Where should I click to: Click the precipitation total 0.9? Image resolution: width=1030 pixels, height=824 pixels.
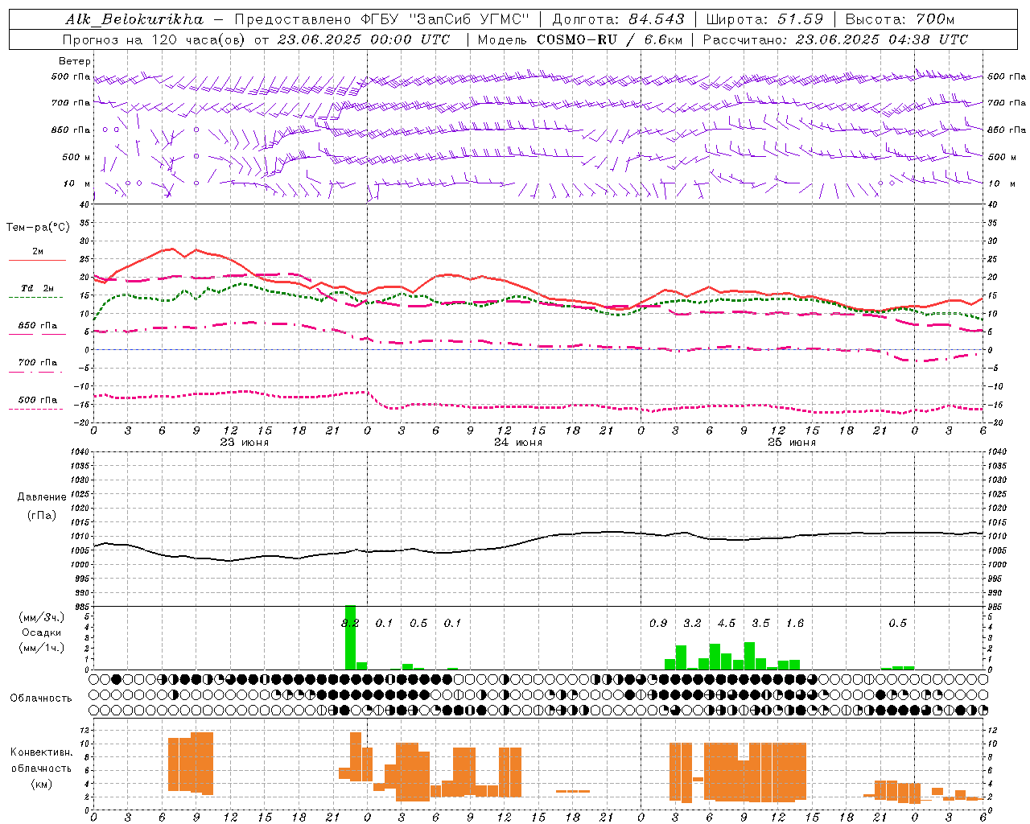coord(658,624)
